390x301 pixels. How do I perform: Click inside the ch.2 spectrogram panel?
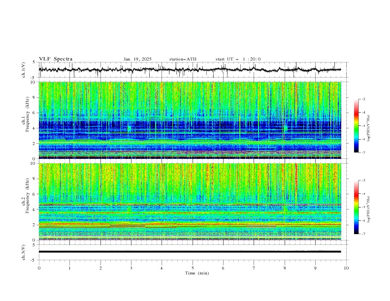pyautogui.click(x=190, y=202)
